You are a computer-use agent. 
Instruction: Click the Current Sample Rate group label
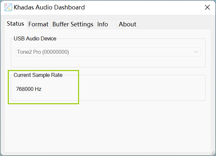pos(38,75)
